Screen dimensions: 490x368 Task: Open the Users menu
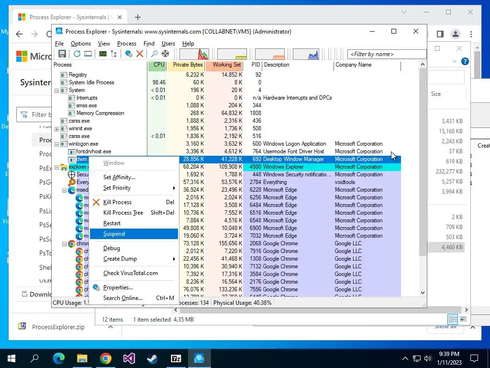pos(168,44)
